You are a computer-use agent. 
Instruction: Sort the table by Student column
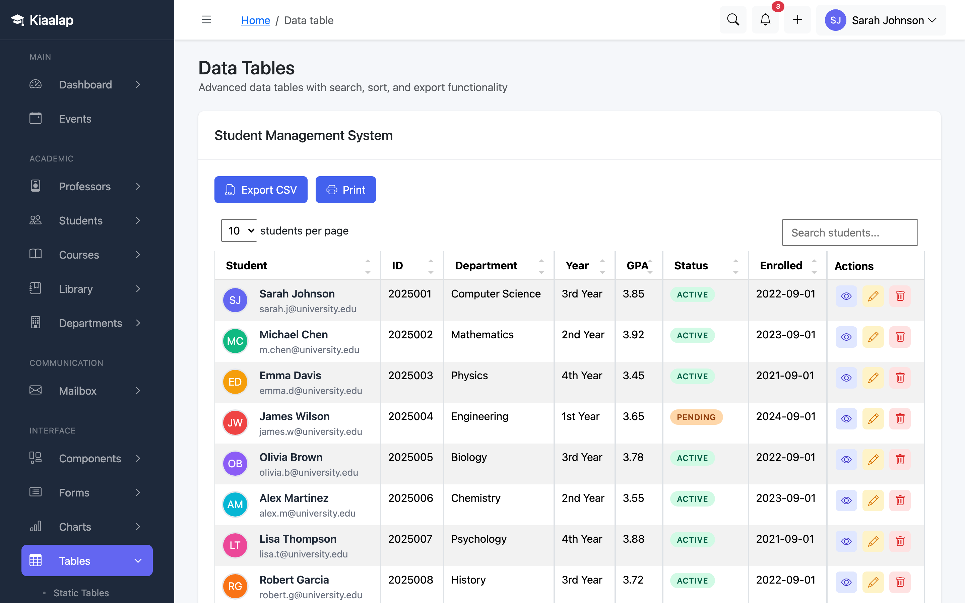[x=298, y=266]
